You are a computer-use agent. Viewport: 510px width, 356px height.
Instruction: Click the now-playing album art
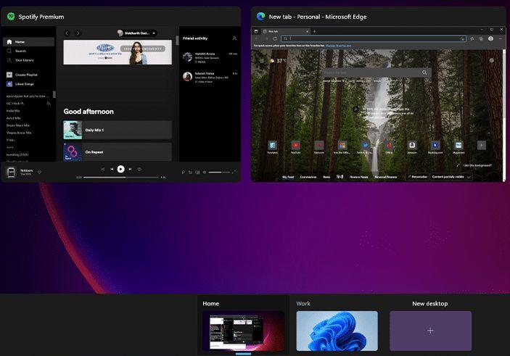click(x=12, y=172)
